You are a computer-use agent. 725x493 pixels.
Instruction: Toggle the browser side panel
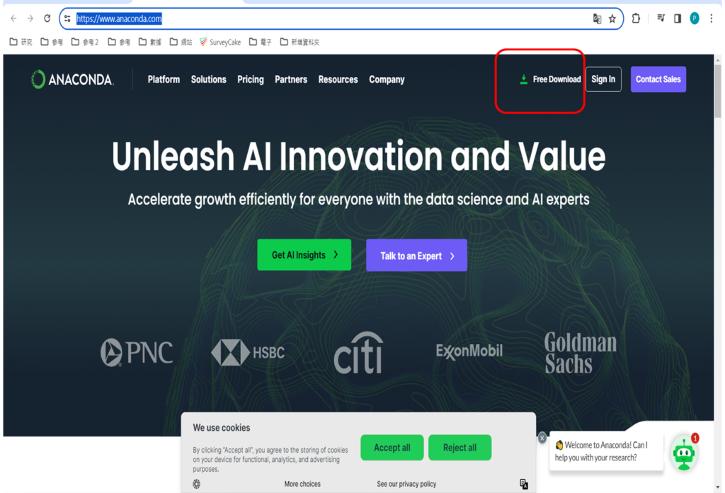point(677,19)
